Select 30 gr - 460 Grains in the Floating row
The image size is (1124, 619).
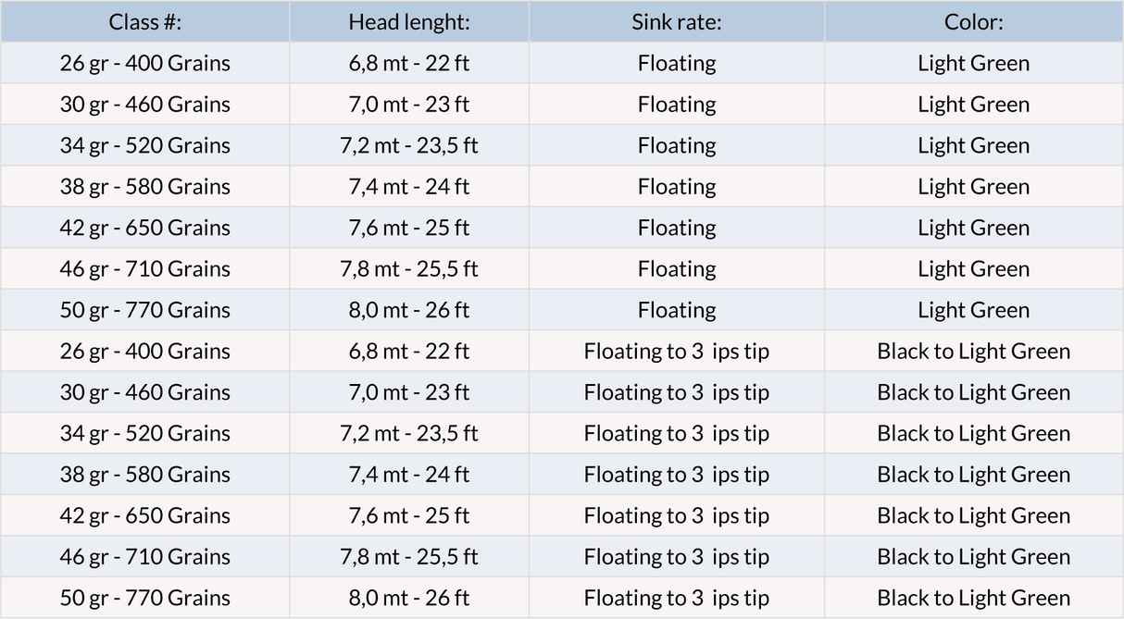[x=144, y=105]
